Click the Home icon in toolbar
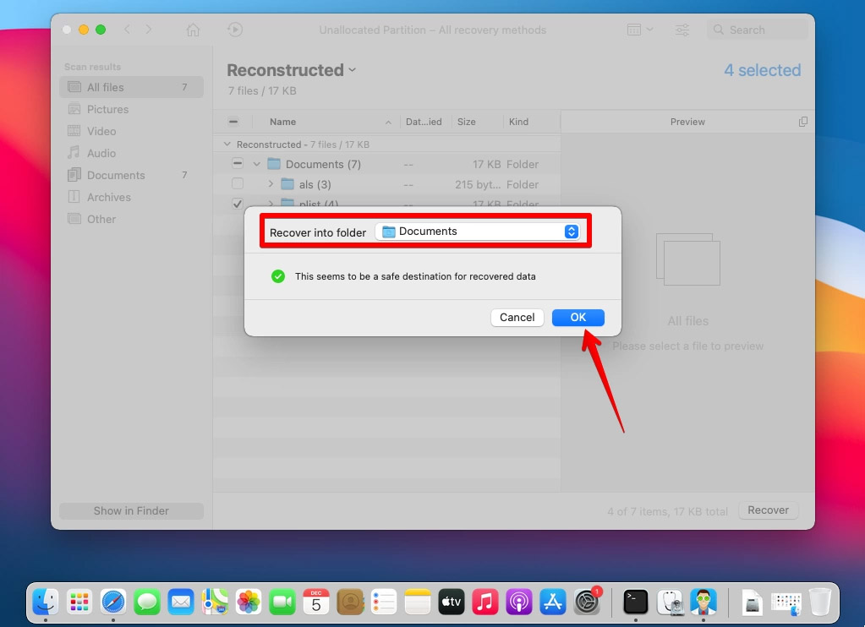865x627 pixels. coord(193,30)
